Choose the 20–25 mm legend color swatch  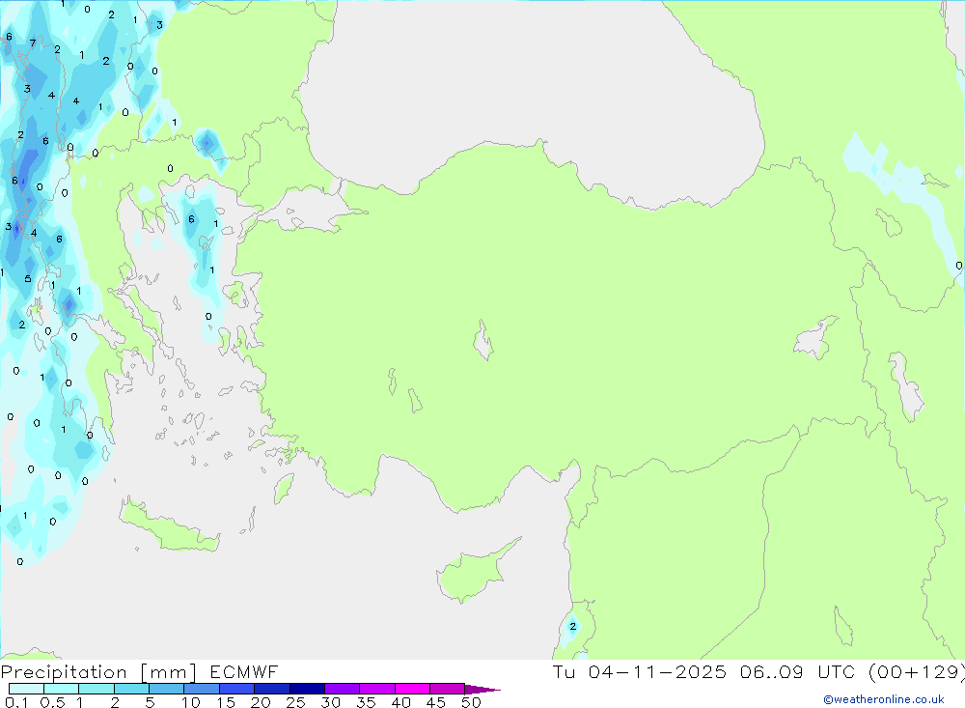pyautogui.click(x=272, y=689)
